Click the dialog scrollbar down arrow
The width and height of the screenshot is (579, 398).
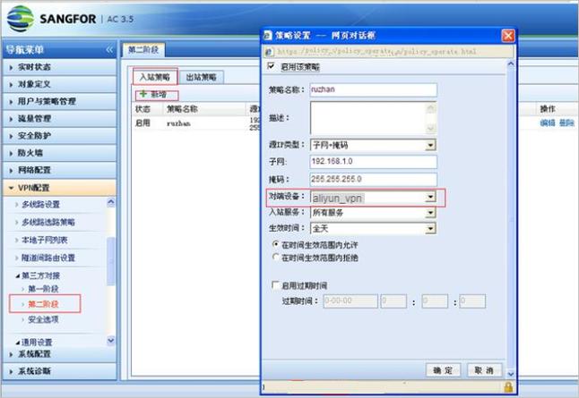click(511, 374)
